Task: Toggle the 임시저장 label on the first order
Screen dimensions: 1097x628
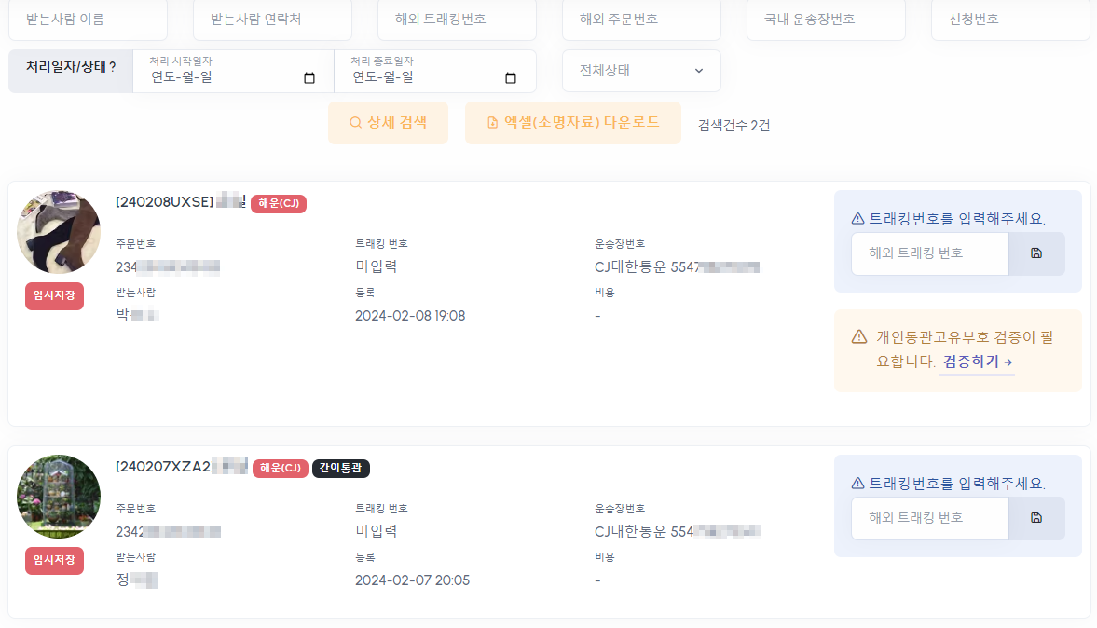Action: pos(54,296)
